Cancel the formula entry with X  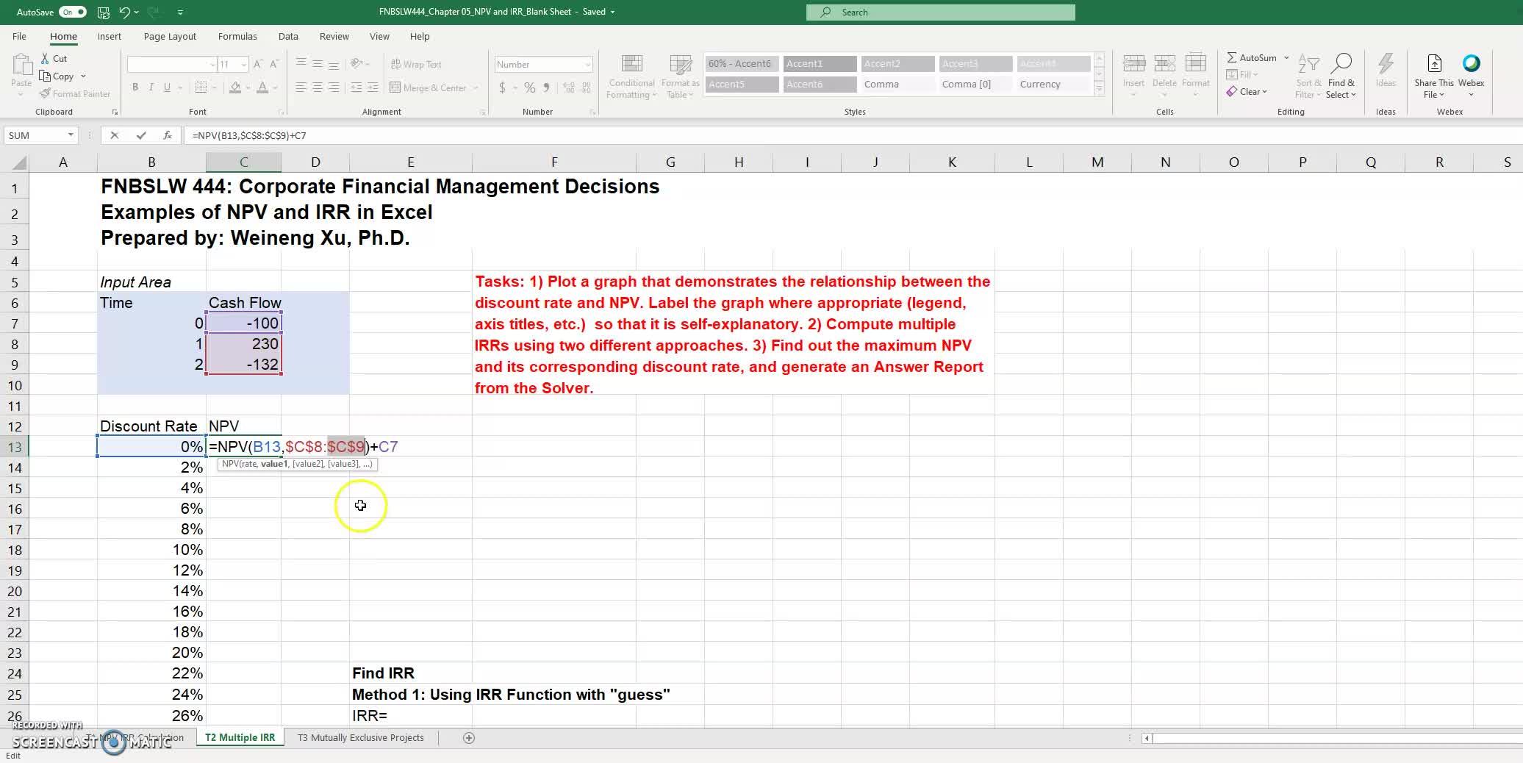(x=114, y=135)
